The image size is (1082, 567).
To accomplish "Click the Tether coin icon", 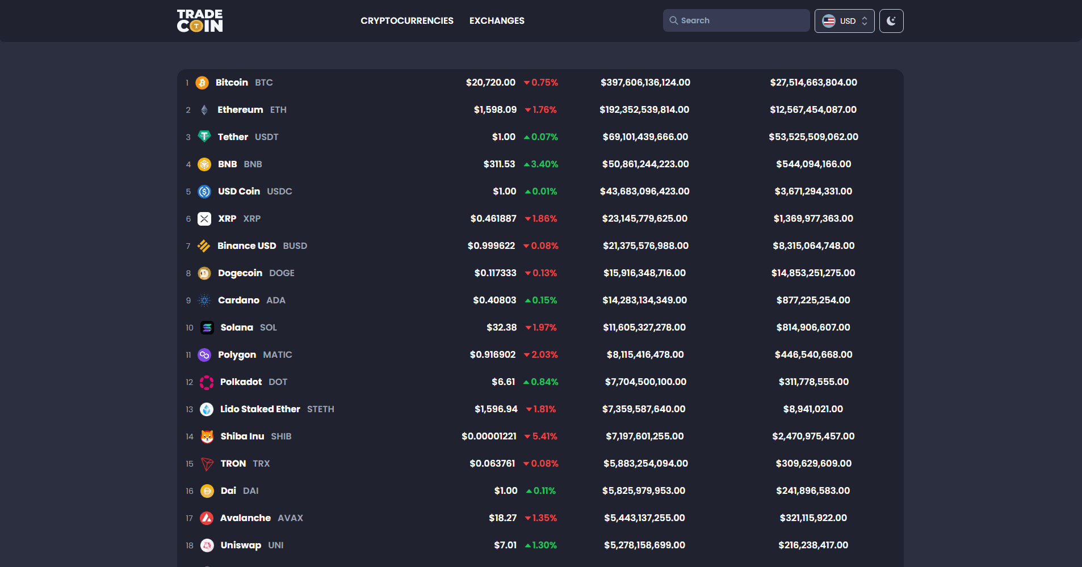I will (x=204, y=137).
